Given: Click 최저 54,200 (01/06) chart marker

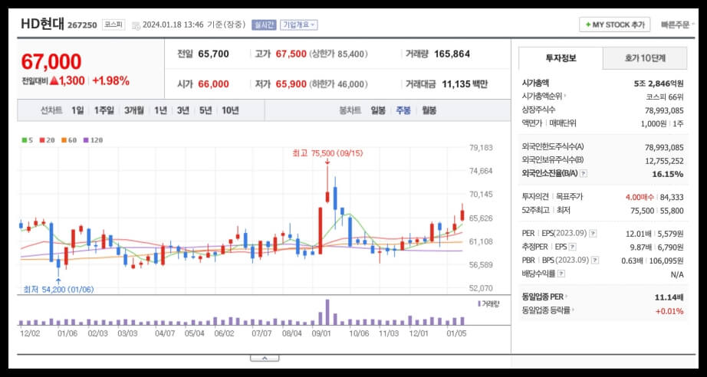Looking at the screenshot, I should pyautogui.click(x=58, y=290).
